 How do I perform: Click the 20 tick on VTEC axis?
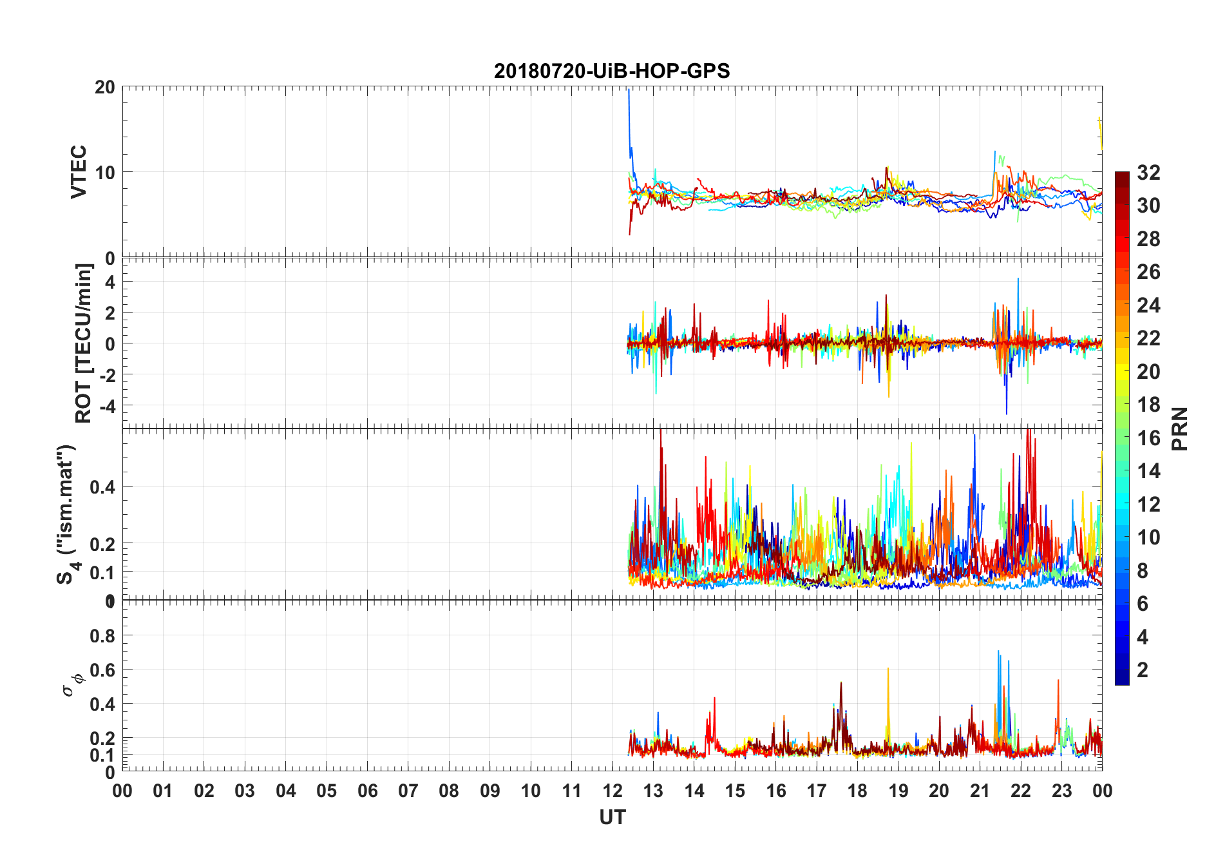(x=105, y=87)
